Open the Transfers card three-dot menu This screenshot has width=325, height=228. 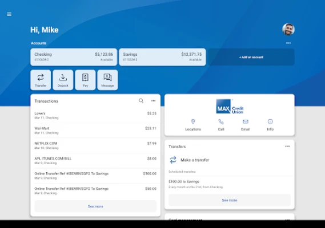(287, 146)
